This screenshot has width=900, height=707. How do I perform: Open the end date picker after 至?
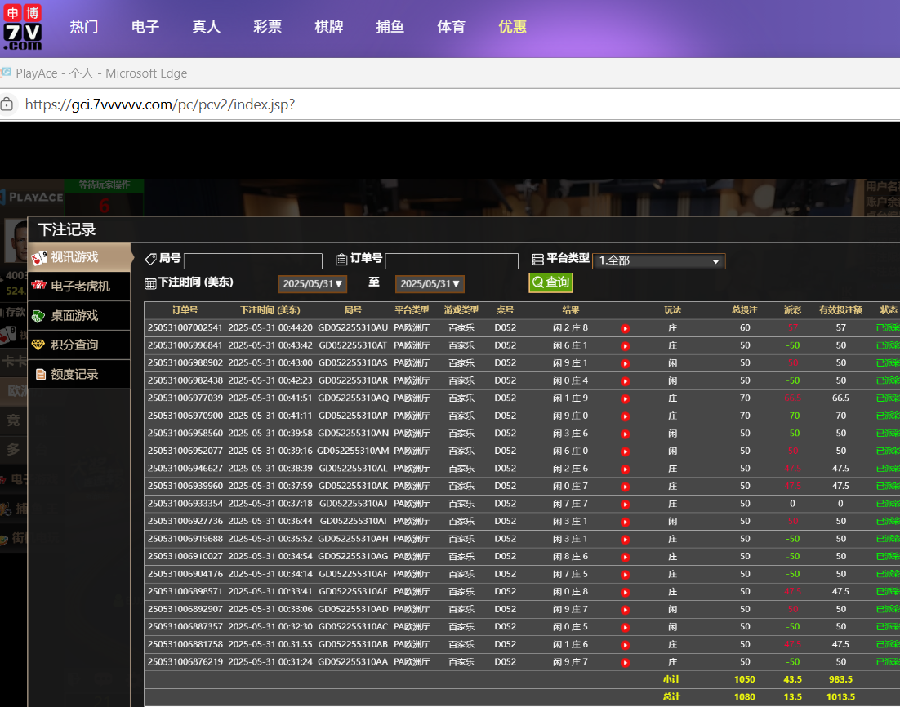[x=430, y=283]
